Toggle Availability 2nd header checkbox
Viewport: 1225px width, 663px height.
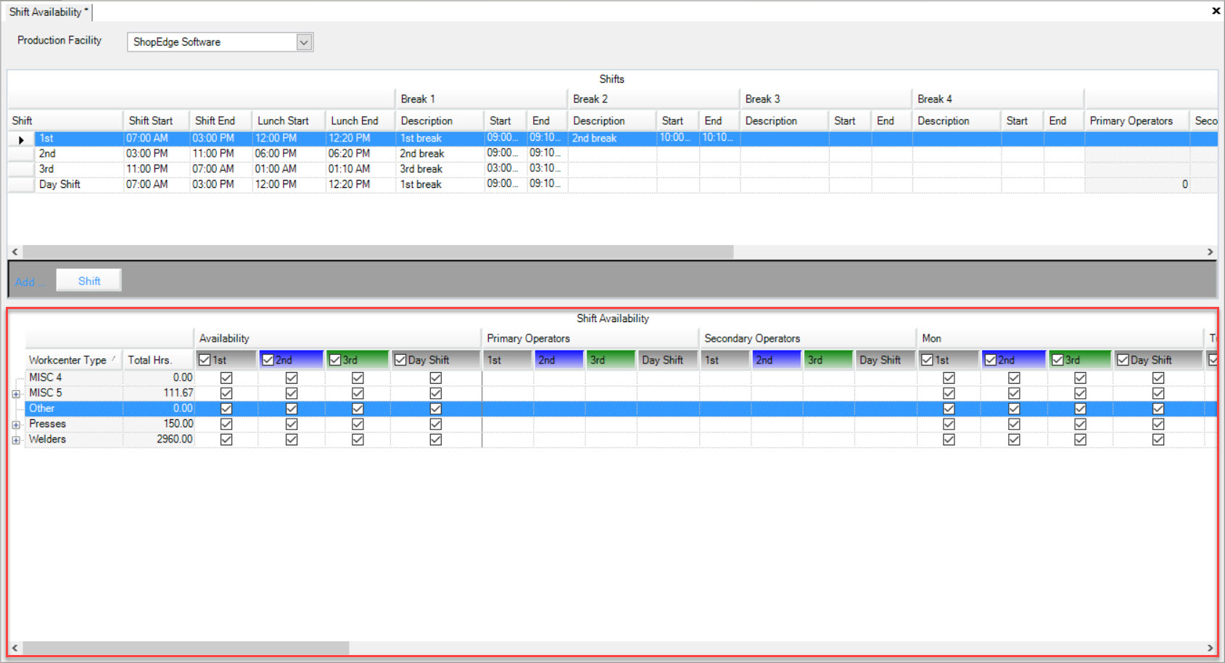click(268, 360)
